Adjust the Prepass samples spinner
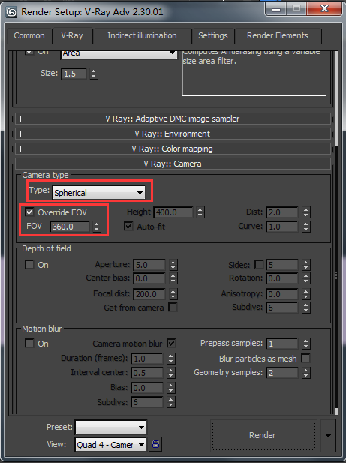Screen dimensions: 346x463 coord(306,344)
